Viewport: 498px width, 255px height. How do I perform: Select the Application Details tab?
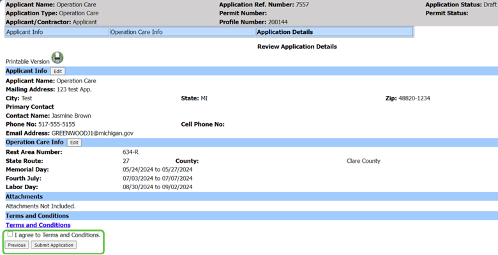point(334,32)
